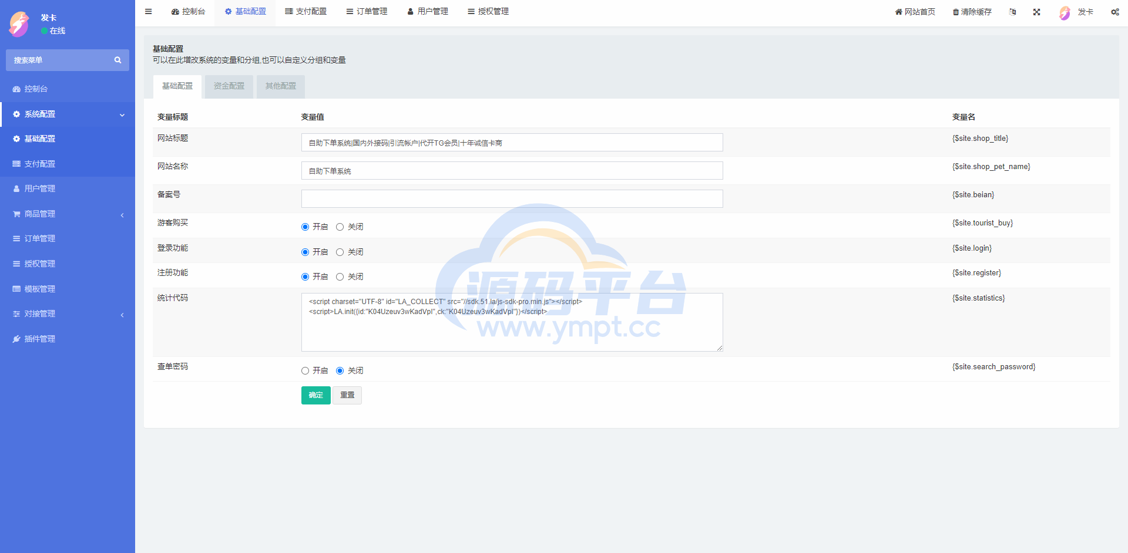Click the 清除缓存 link
Screen dimensions: 1128x553
pyautogui.click(x=972, y=12)
